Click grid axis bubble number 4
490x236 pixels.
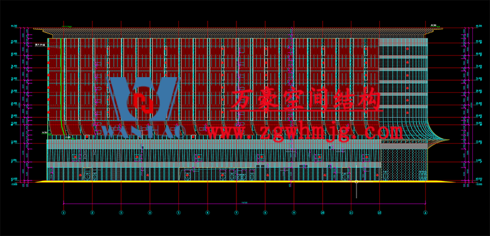[149, 213]
